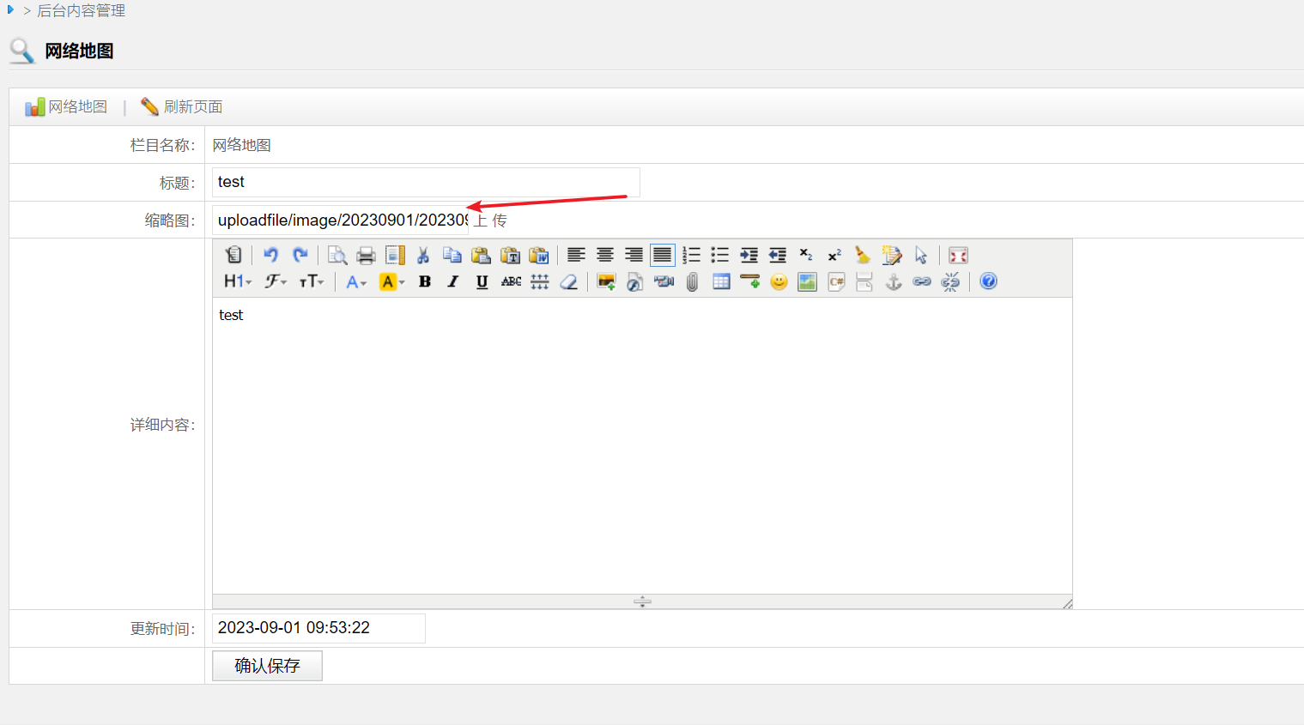The width and height of the screenshot is (1304, 725).
Task: Align text right
Action: click(x=634, y=255)
